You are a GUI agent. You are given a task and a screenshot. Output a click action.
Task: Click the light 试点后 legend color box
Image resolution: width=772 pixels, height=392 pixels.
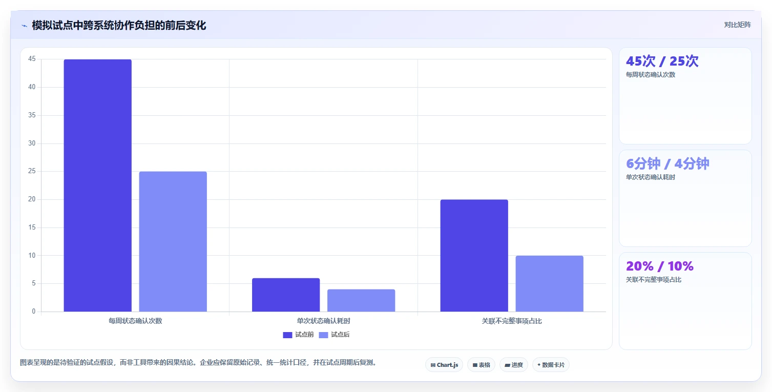pyautogui.click(x=323, y=335)
